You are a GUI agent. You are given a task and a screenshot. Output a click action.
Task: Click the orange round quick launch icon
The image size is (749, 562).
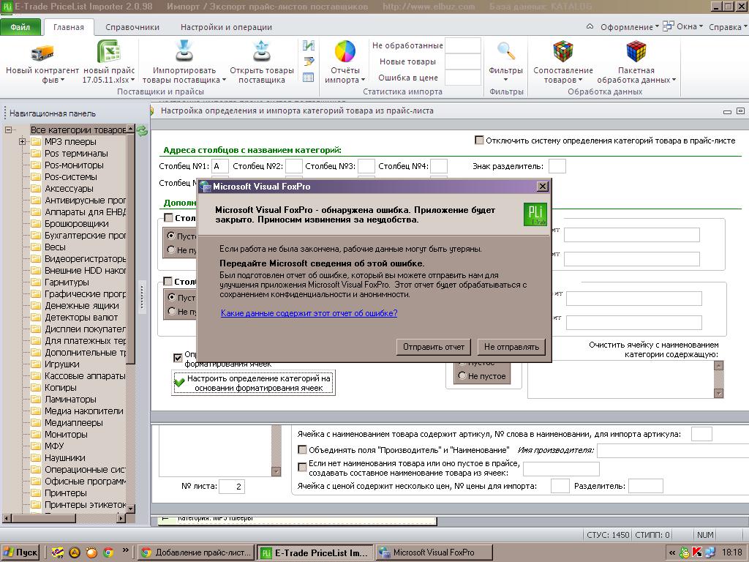(x=91, y=552)
